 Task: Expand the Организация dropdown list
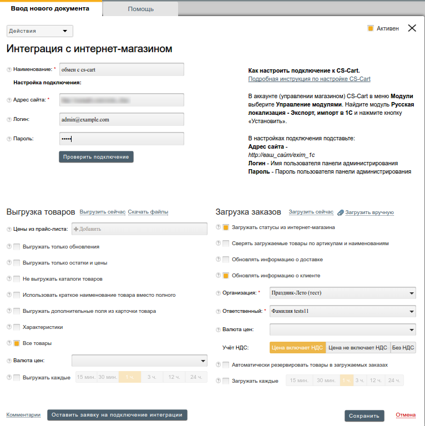coord(411,293)
